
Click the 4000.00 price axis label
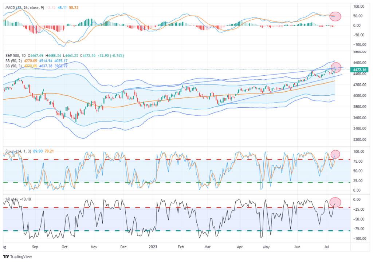[x=359, y=96]
